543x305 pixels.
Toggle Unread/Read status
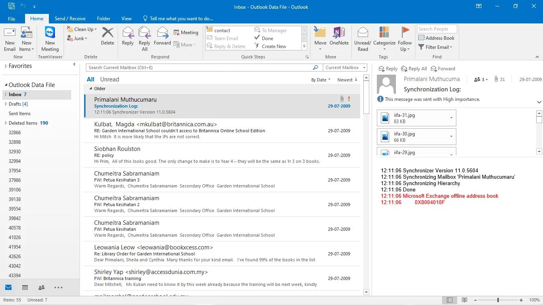pyautogui.click(x=363, y=39)
